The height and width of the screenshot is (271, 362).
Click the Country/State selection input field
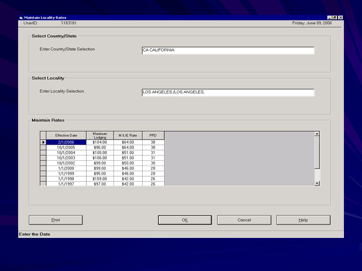pos(228,50)
